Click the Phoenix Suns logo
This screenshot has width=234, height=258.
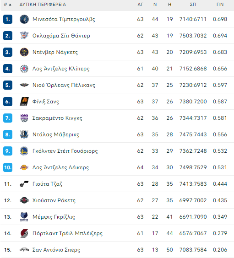click(24, 102)
